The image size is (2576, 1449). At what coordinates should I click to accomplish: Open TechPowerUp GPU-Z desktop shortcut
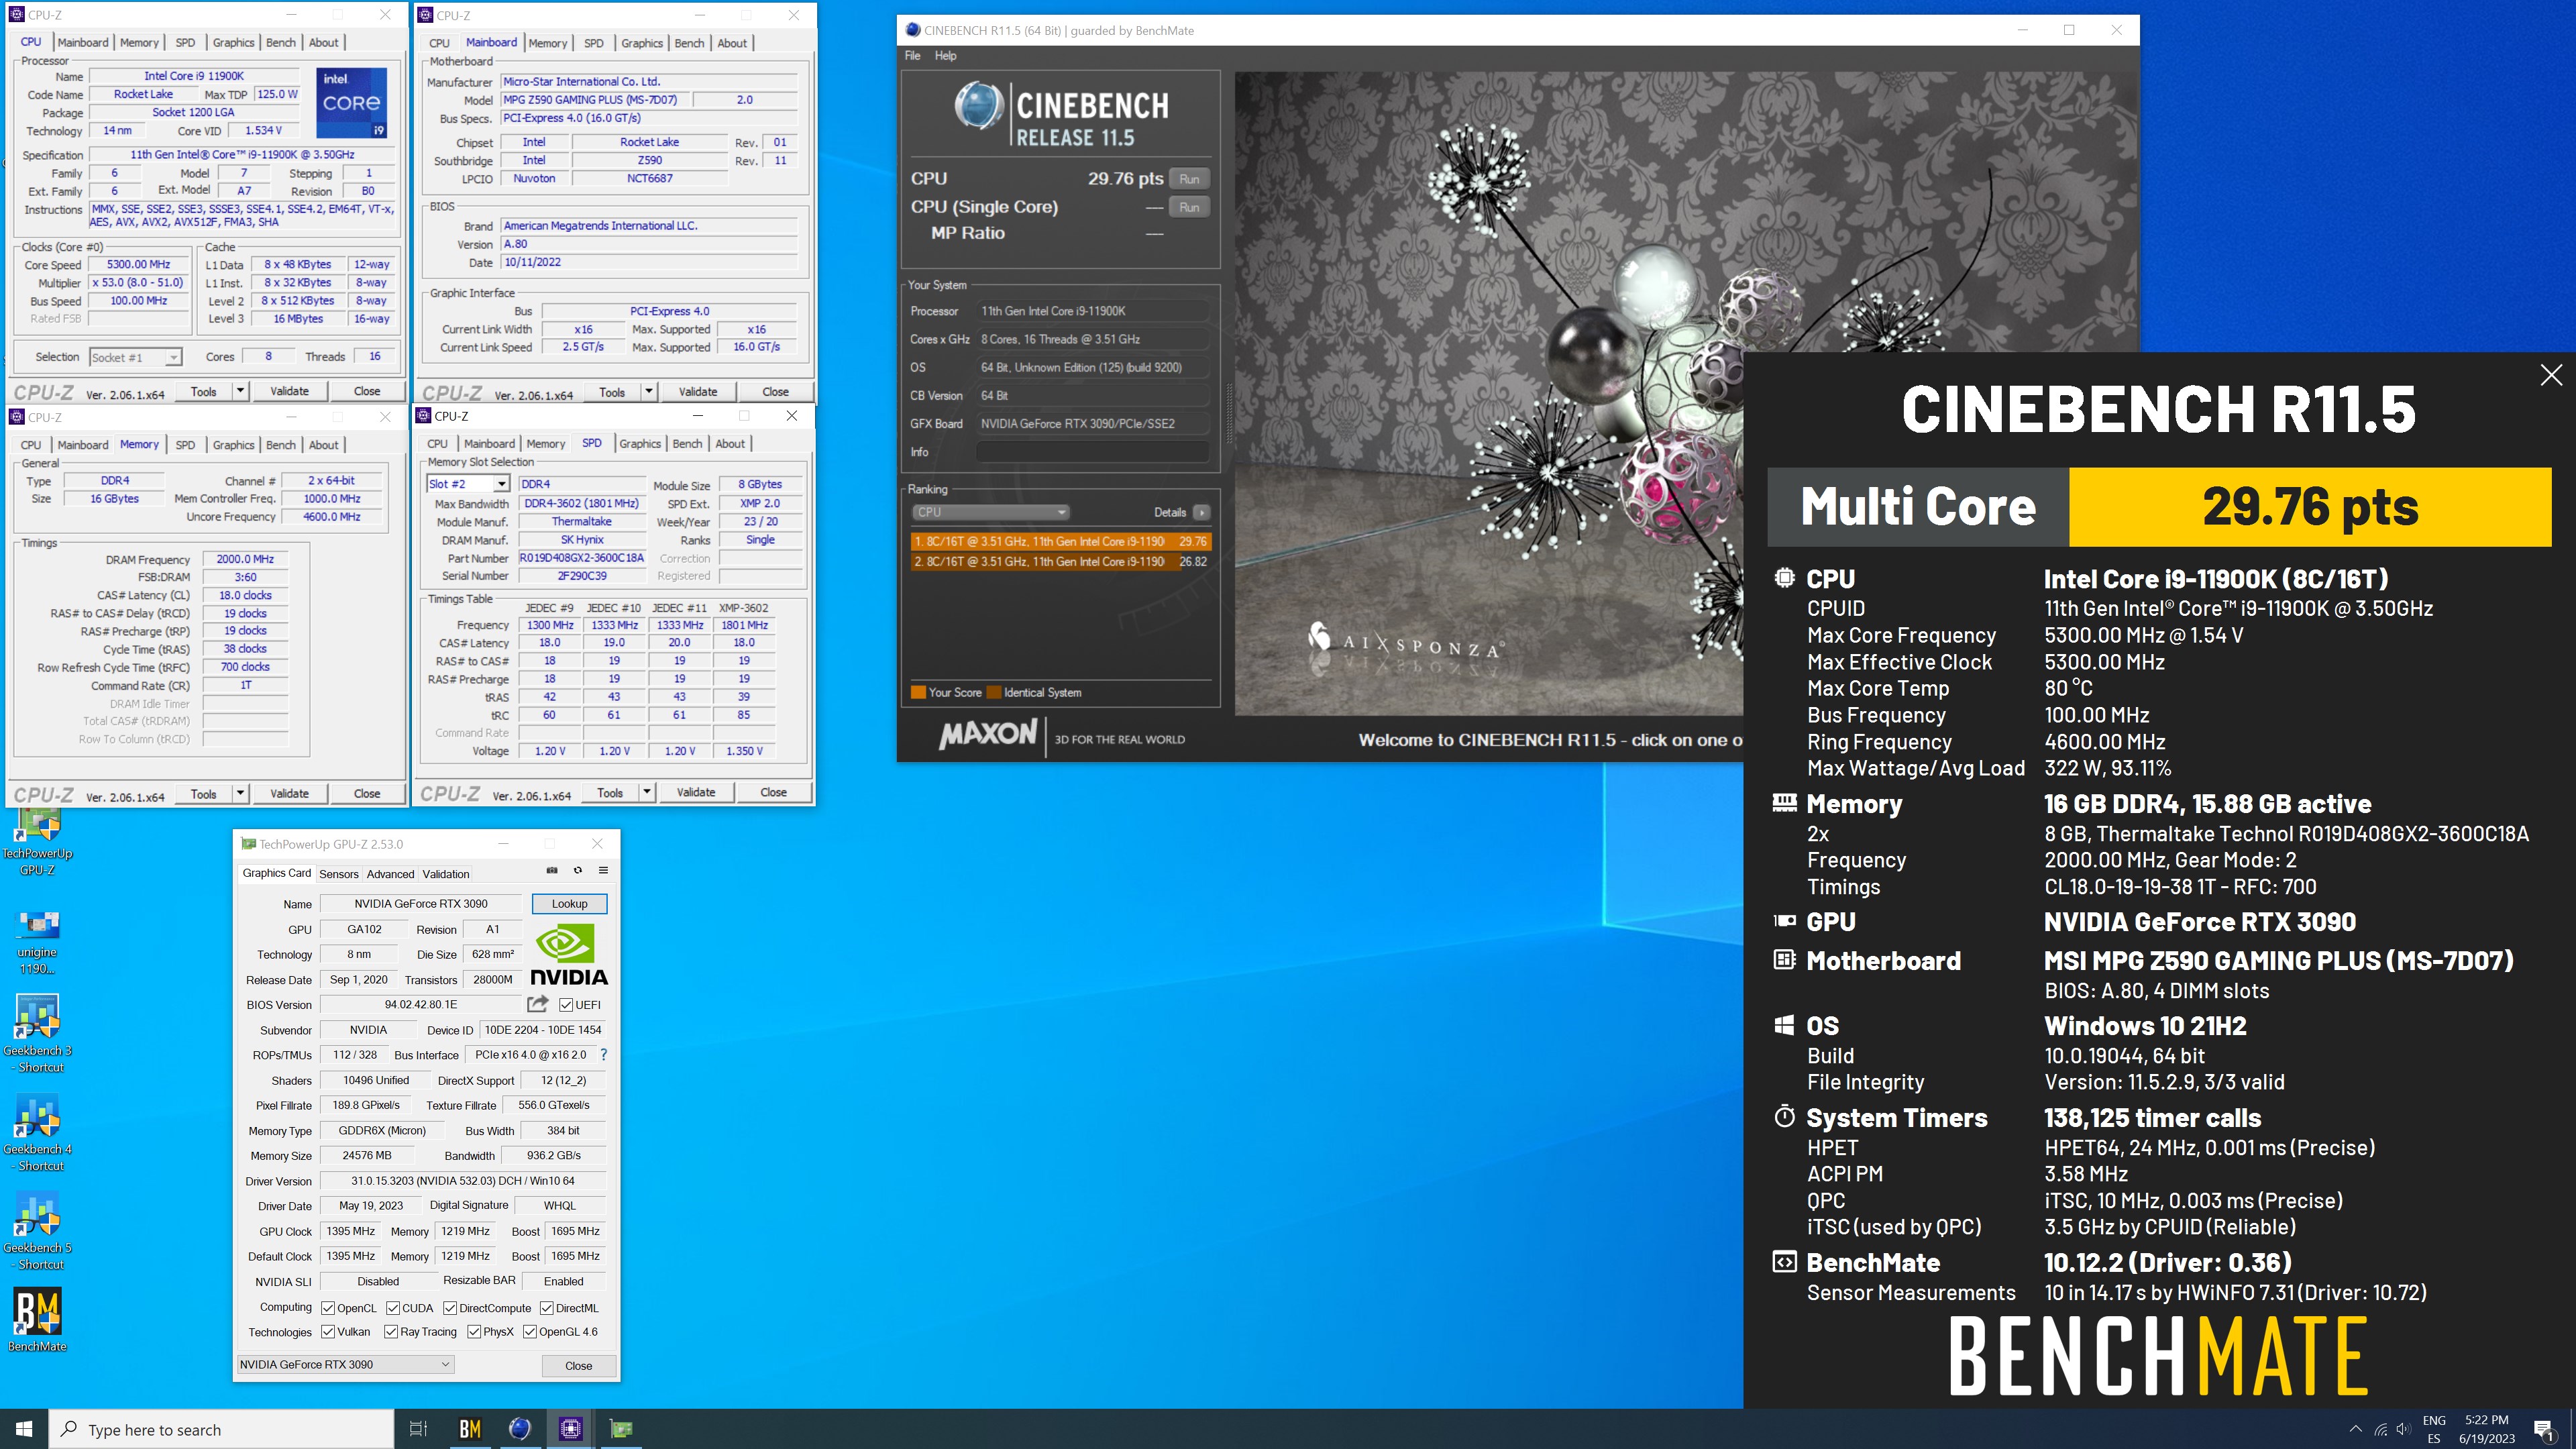click(x=38, y=842)
